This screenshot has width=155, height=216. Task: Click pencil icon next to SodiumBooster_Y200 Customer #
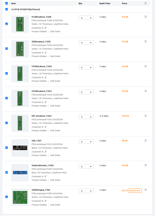point(45,176)
